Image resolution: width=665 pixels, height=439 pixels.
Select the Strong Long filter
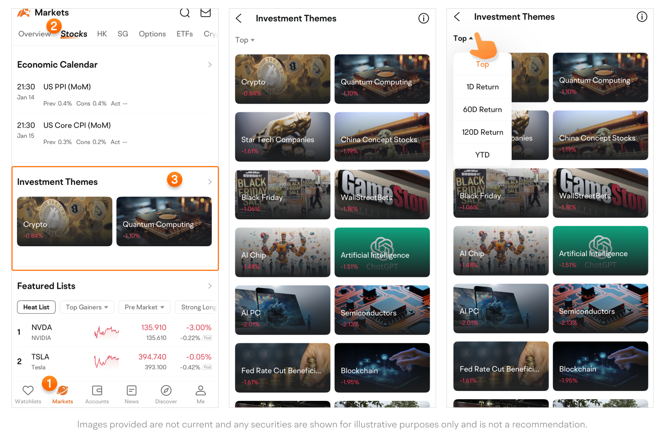(197, 307)
